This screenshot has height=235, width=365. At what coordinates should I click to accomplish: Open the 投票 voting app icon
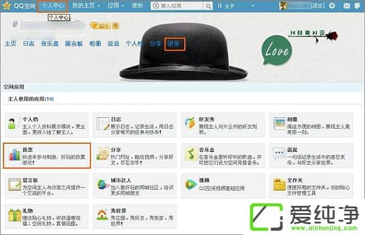(x=15, y=155)
